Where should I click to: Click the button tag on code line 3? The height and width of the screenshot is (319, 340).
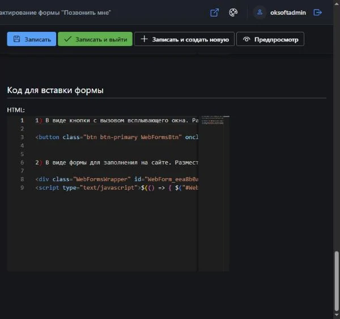[x=117, y=137]
